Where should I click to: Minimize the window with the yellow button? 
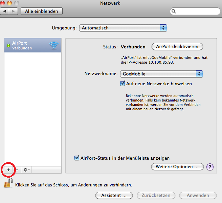tap(9, 3)
